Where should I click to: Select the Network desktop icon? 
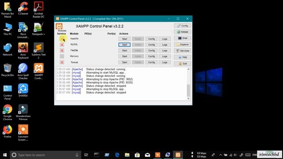pyautogui.click(x=8, y=49)
